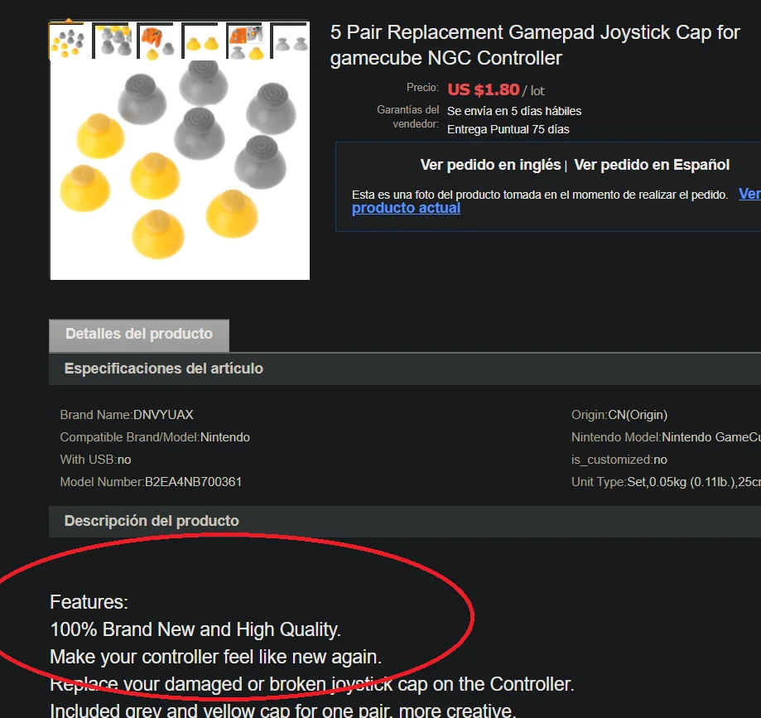761x718 pixels.
Task: Open the 'Detalles del producto' tab
Action: pos(139,334)
